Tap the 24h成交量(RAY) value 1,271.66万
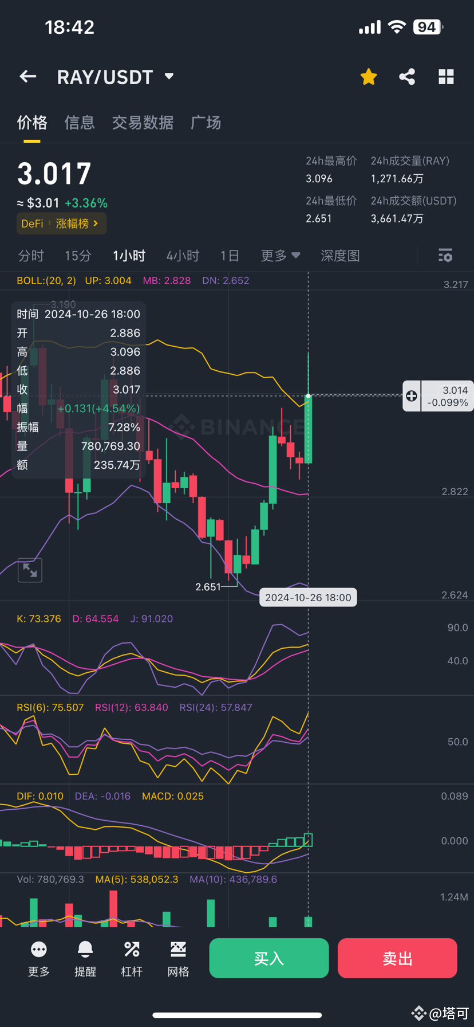474x1027 pixels. coord(397,179)
